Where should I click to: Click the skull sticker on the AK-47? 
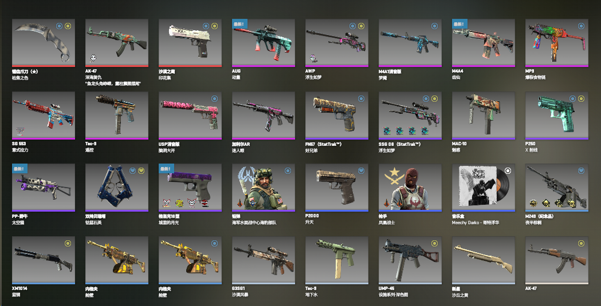click(93, 58)
